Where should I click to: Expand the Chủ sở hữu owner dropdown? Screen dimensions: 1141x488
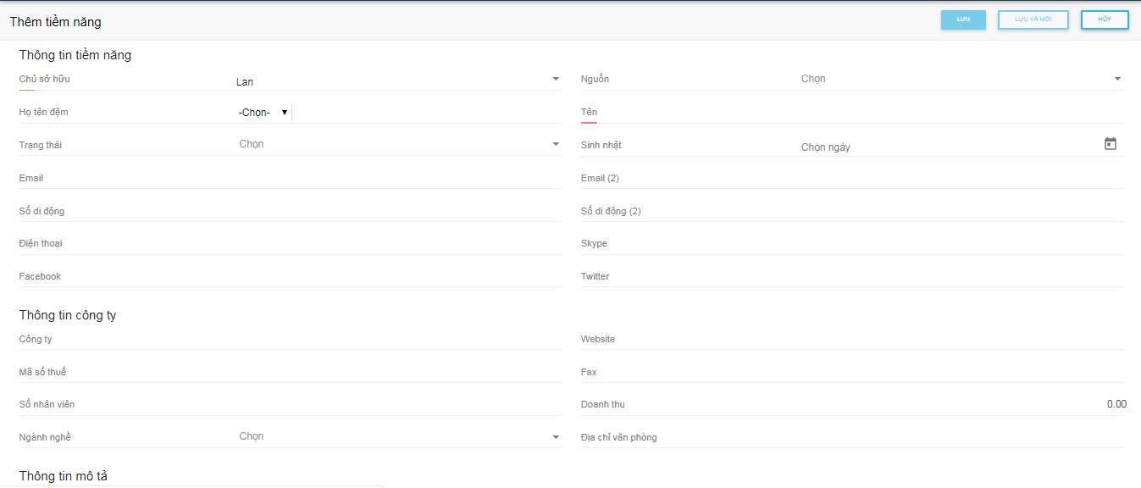[398, 80]
